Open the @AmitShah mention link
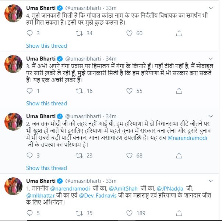 (123, 189)
